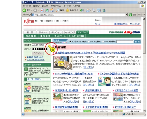Click the パスワード input field

pyautogui.click(x=40, y=49)
